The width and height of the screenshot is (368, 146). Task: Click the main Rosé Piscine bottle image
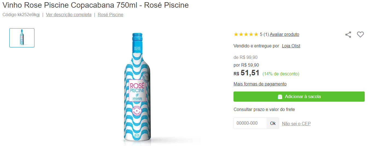pos(136,88)
